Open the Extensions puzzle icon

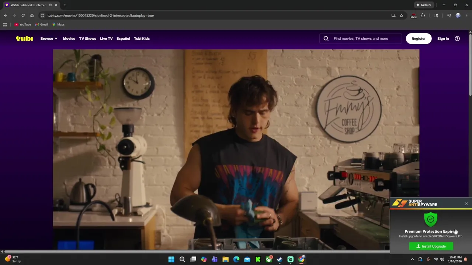click(x=423, y=15)
